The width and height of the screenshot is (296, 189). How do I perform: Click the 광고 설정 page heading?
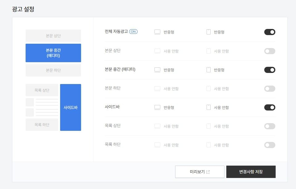pos(23,9)
